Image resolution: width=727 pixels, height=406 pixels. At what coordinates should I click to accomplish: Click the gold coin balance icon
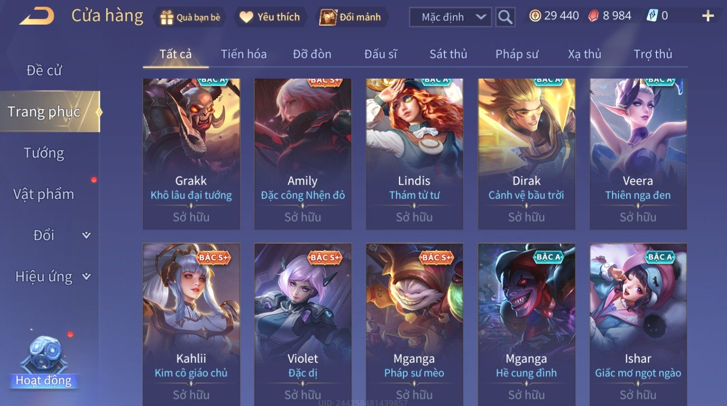tap(535, 16)
